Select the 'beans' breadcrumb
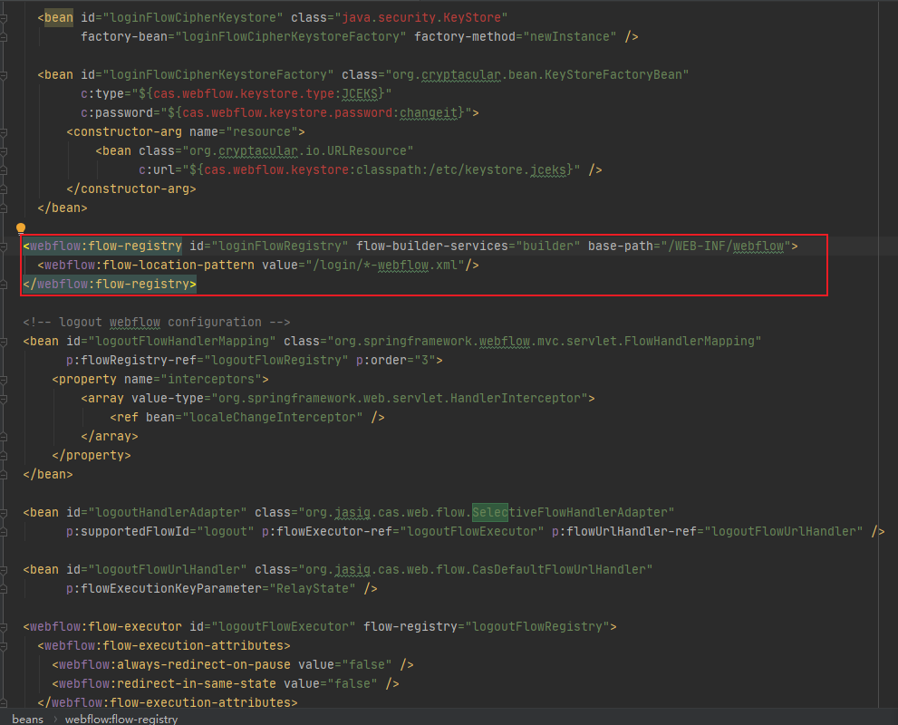Screen dimensions: 898x725 [27, 719]
